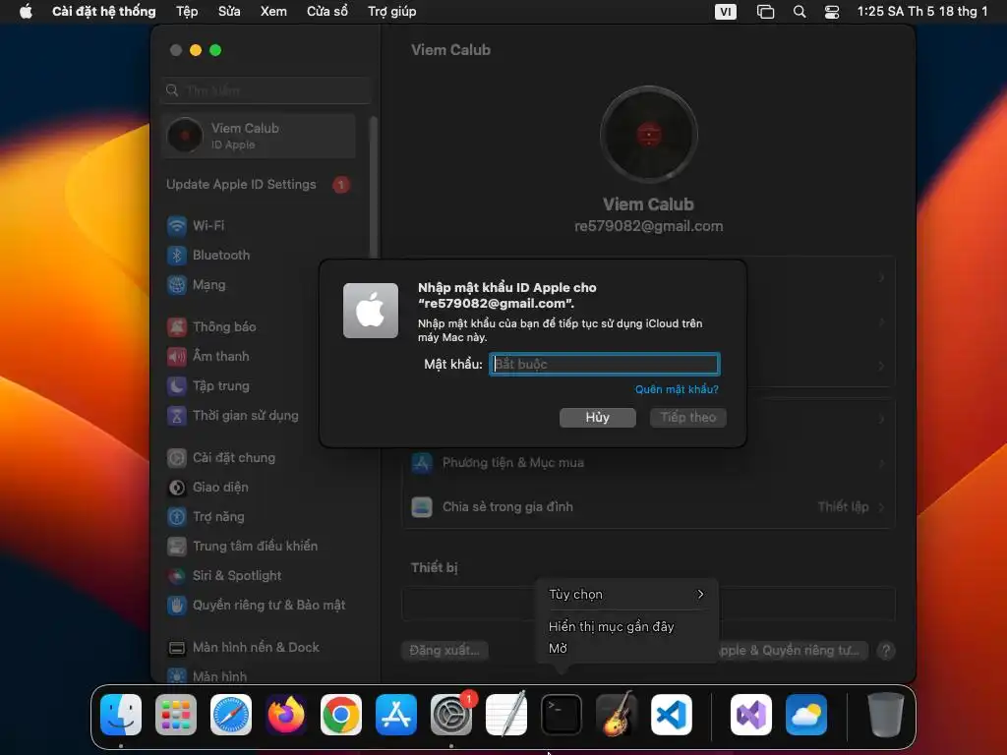Click the sidebar search field

point(266,90)
